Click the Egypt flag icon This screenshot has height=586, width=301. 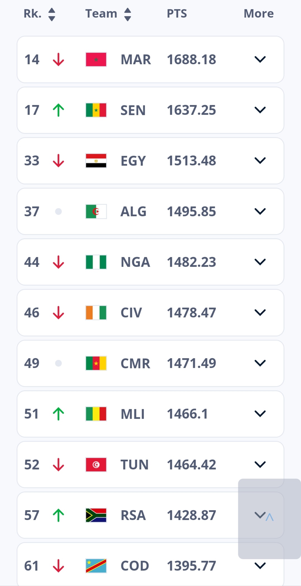pyautogui.click(x=96, y=161)
